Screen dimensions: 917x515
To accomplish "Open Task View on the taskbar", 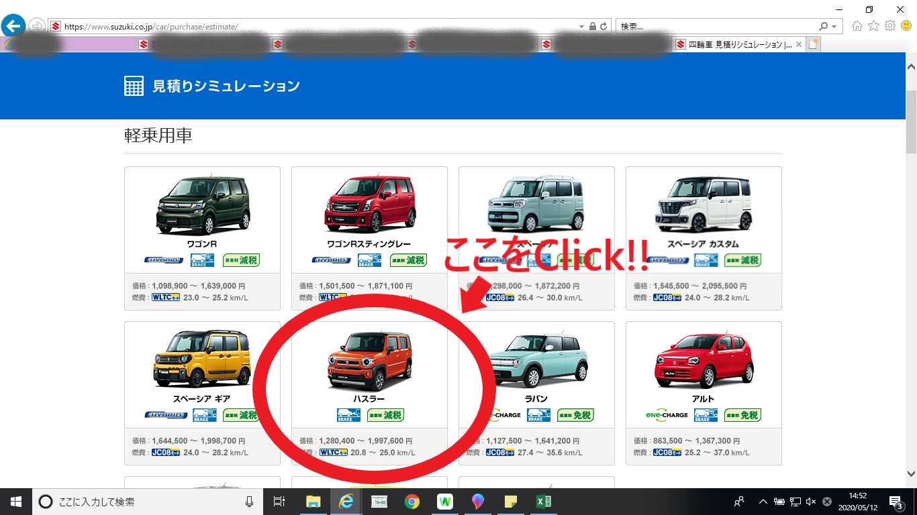I will [279, 502].
